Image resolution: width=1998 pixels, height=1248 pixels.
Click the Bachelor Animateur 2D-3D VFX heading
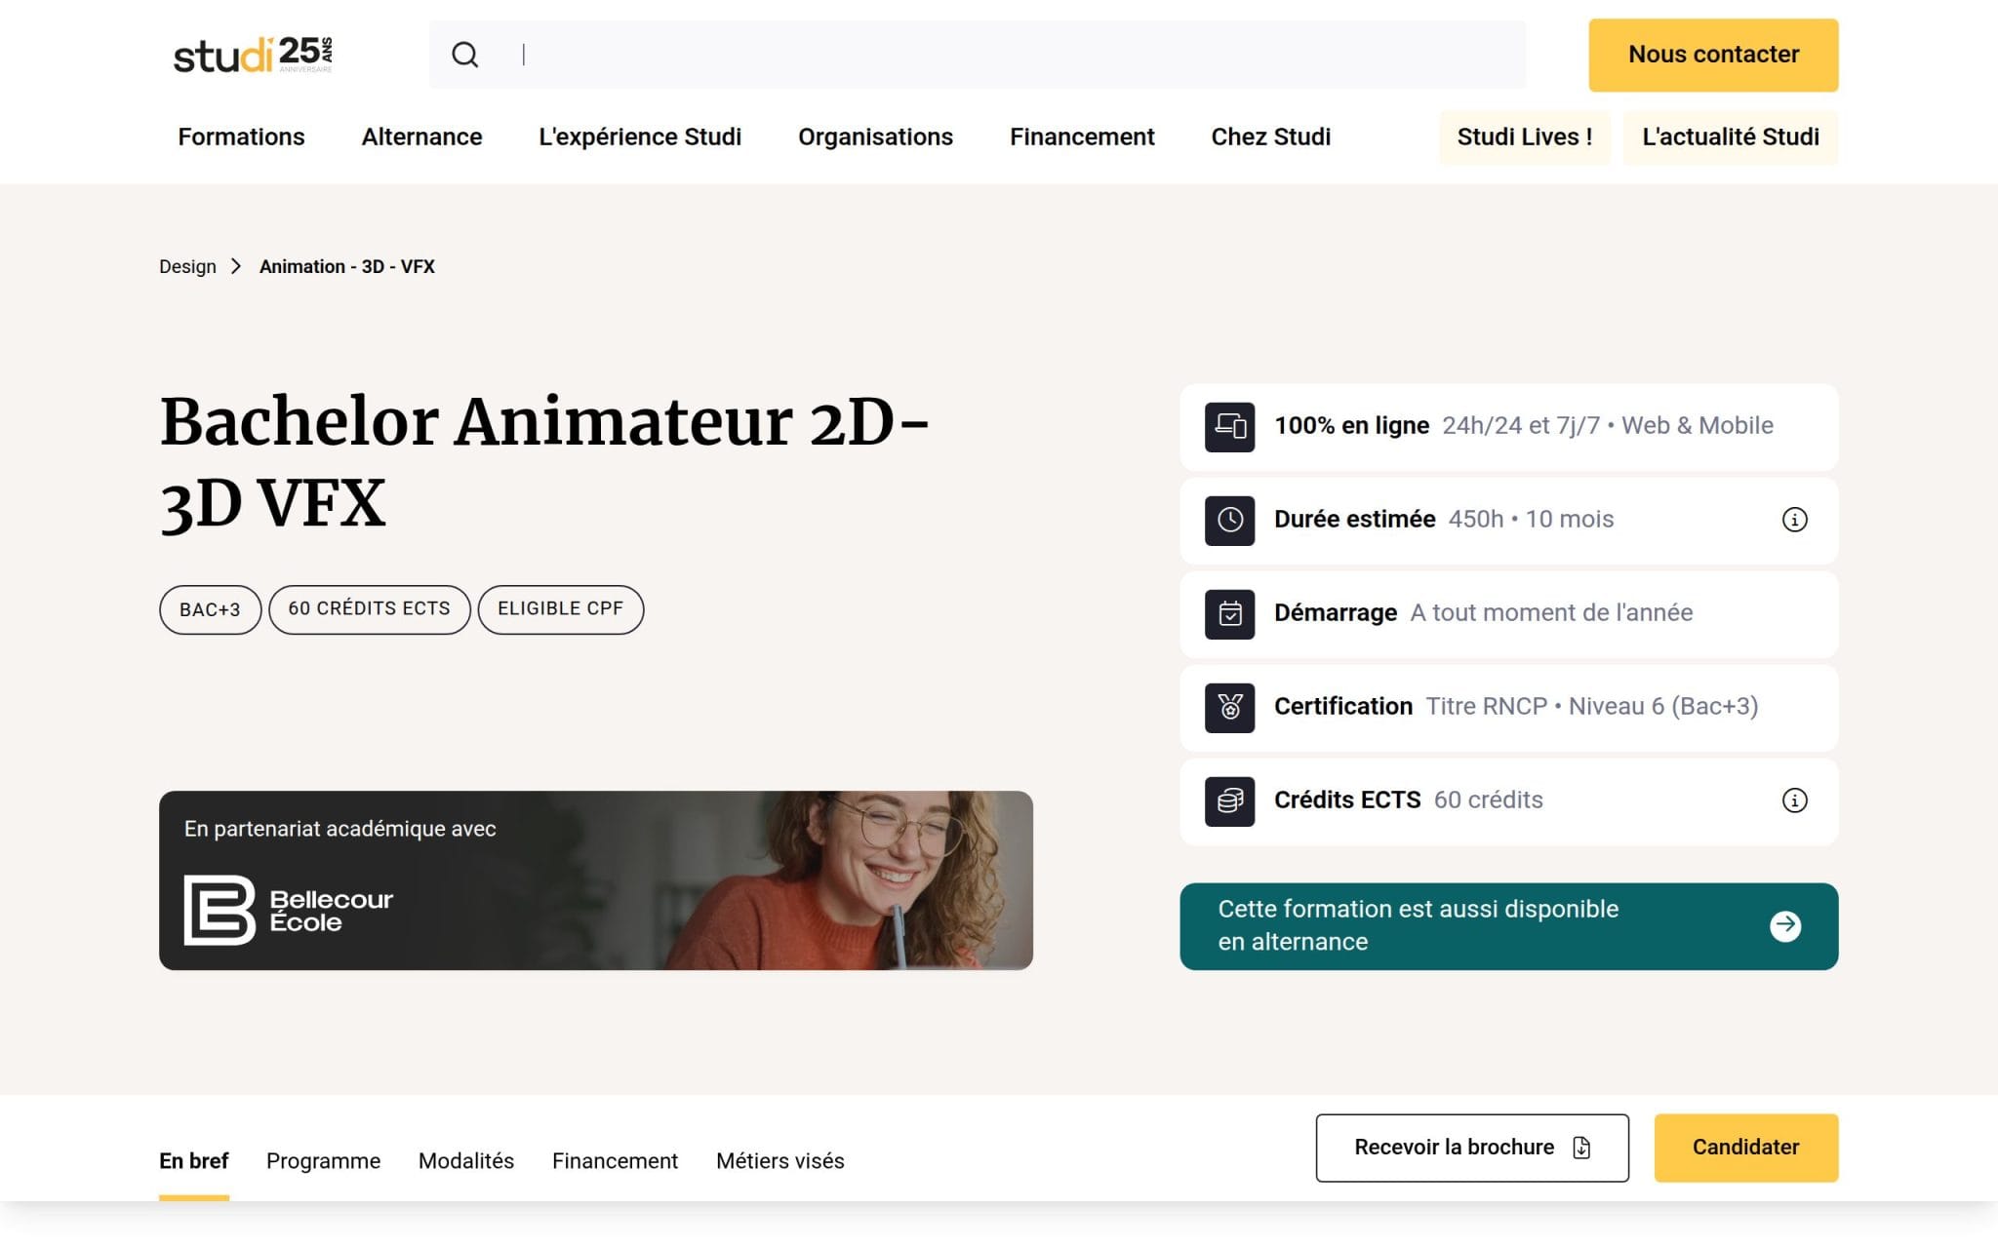pos(545,462)
